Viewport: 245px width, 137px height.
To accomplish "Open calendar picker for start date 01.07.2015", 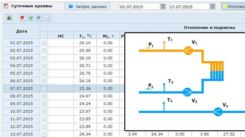I will pos(163,7).
